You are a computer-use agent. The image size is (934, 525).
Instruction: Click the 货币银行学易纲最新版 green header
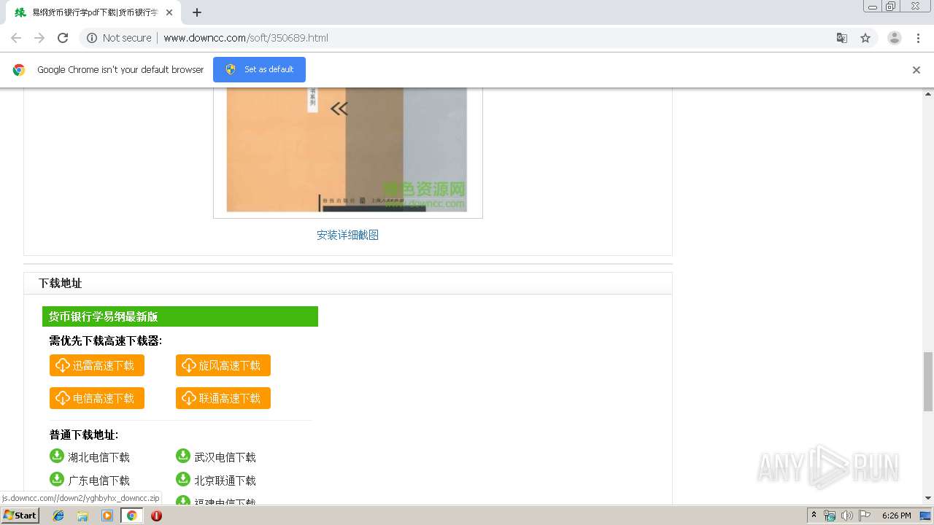pos(180,316)
